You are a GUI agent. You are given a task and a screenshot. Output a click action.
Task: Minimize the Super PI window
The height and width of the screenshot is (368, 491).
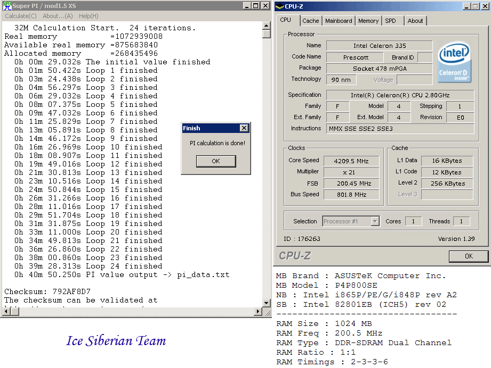pos(247,6)
